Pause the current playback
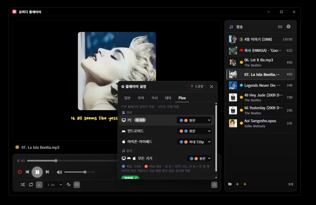The height and width of the screenshot is (205, 316). coord(37,172)
